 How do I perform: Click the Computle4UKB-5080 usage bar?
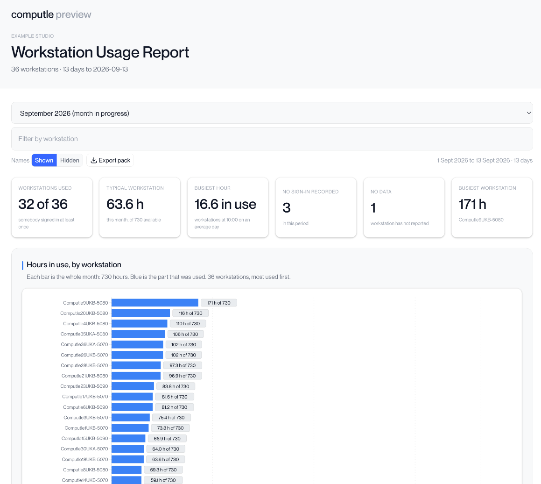coord(140,323)
